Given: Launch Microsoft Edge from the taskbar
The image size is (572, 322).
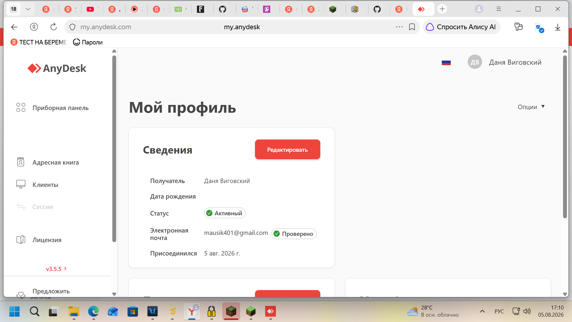Looking at the screenshot, I should (x=93, y=312).
